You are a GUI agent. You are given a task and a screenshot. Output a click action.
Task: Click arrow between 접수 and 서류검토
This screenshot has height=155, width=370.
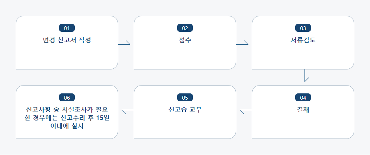coord(242,42)
